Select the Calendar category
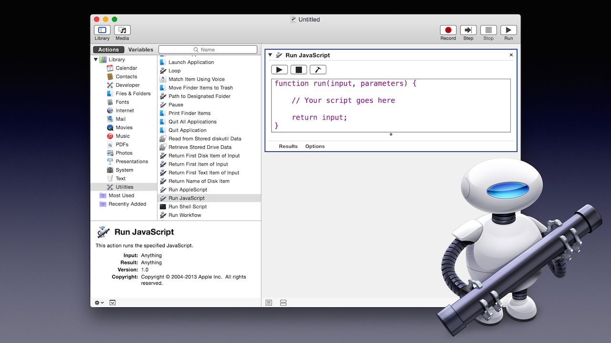Viewport: 611px width, 343px height. click(126, 68)
